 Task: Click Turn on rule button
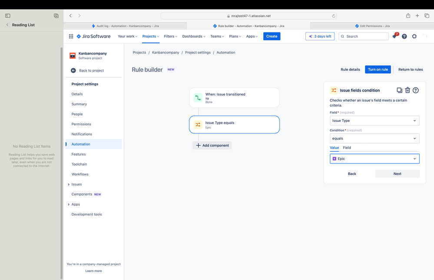coord(378,70)
